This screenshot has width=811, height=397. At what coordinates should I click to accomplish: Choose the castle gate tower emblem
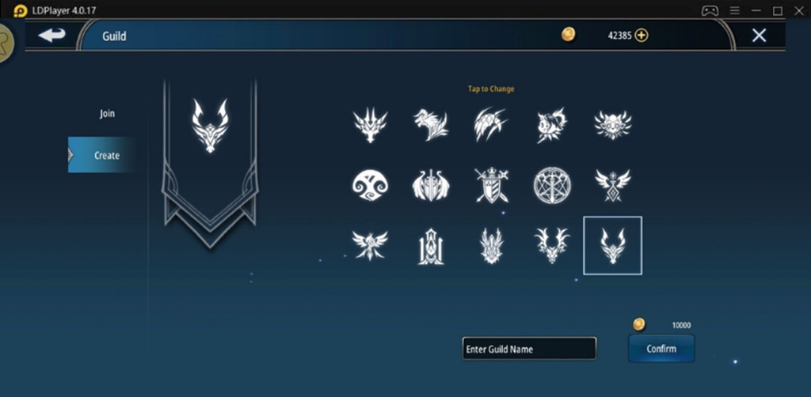tap(431, 247)
